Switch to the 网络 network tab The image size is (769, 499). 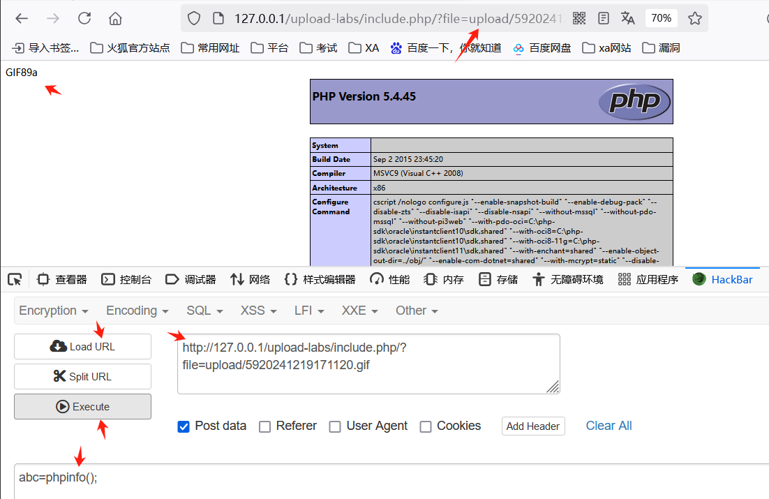(x=250, y=280)
